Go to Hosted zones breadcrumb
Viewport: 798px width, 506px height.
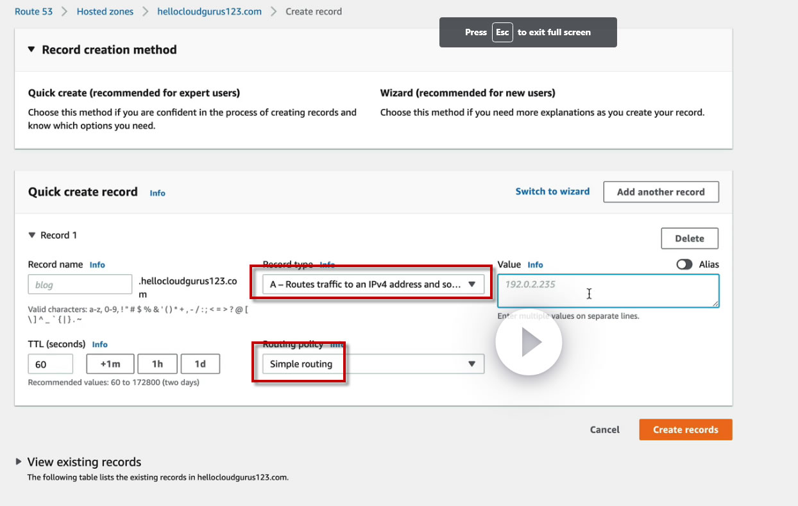point(105,12)
